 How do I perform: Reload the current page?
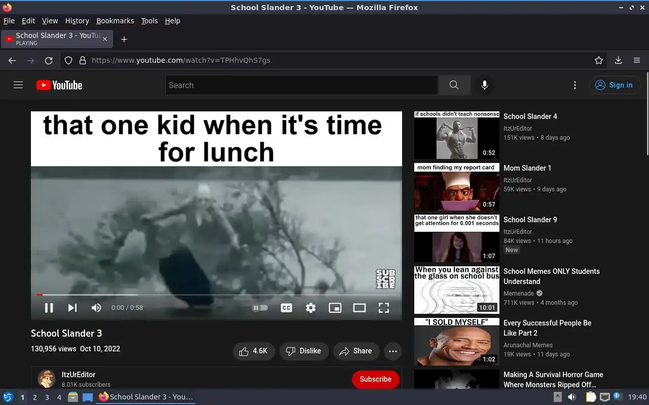[49, 60]
